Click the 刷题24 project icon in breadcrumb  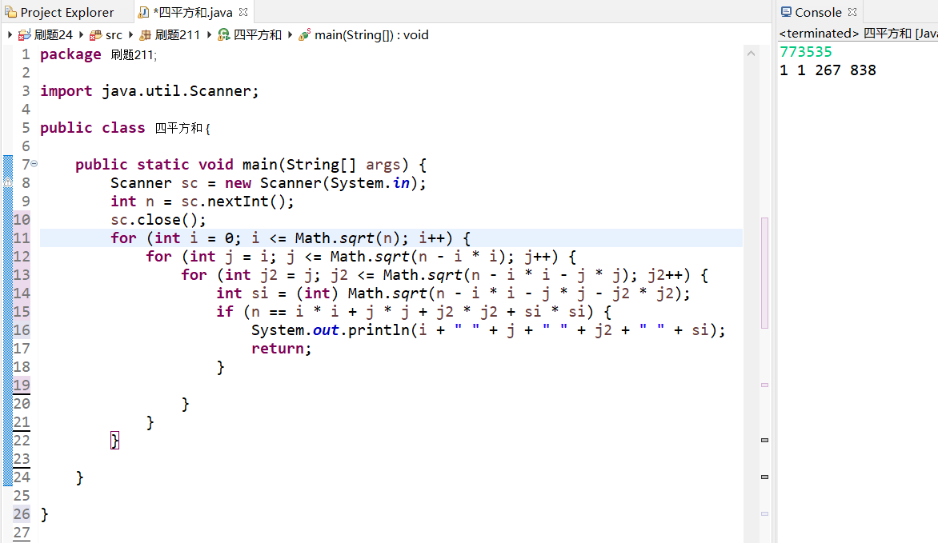[25, 35]
